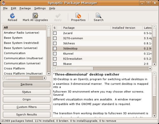This screenshot has width=159, height=124.
Task: Show Search Results view
Action: tap(27, 114)
